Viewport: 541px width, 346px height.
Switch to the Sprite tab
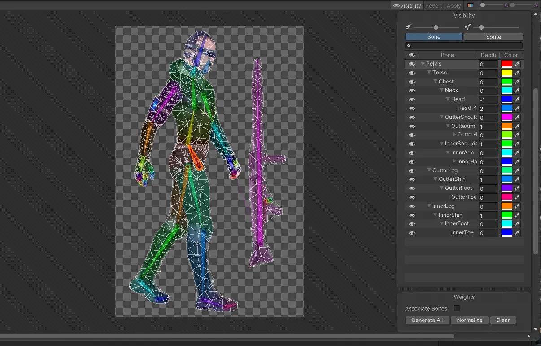click(x=493, y=37)
